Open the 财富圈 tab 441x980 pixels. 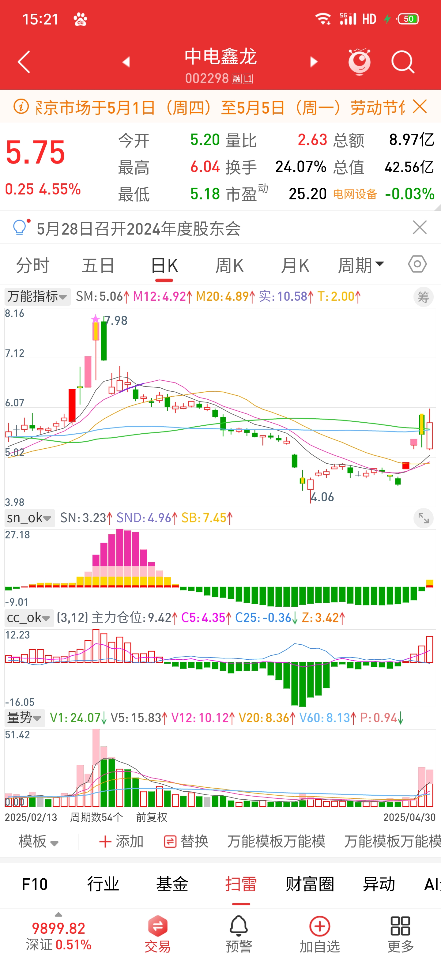click(310, 884)
